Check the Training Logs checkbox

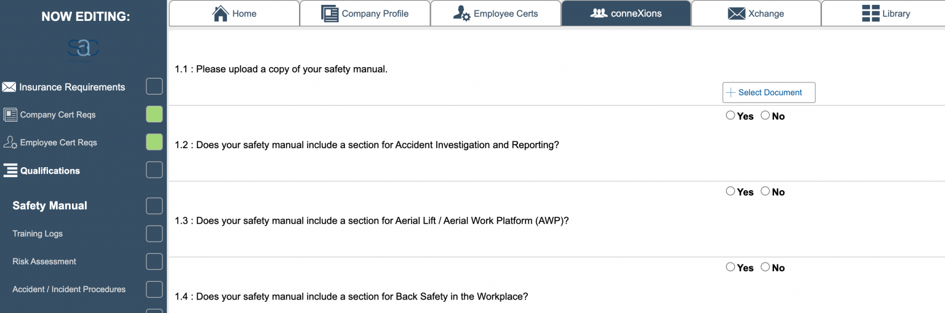pos(154,234)
